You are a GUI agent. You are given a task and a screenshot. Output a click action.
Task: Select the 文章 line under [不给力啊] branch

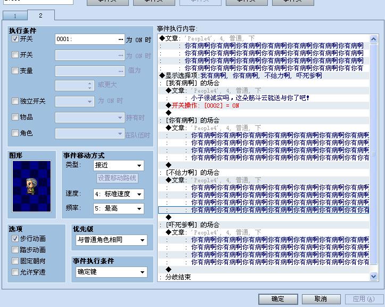click(264, 180)
